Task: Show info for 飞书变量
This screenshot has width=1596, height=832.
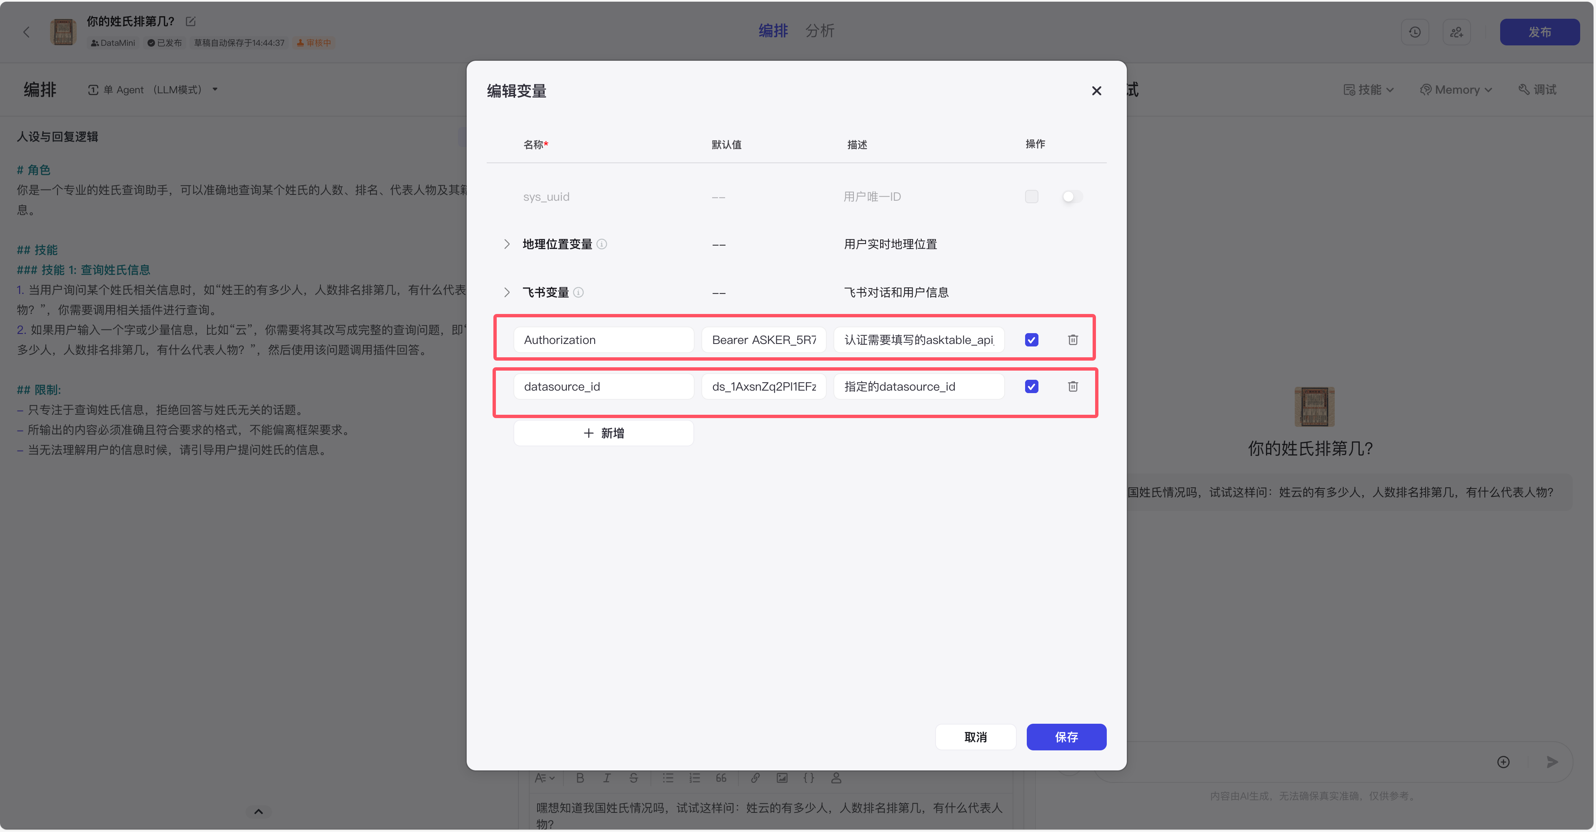Action: click(578, 292)
